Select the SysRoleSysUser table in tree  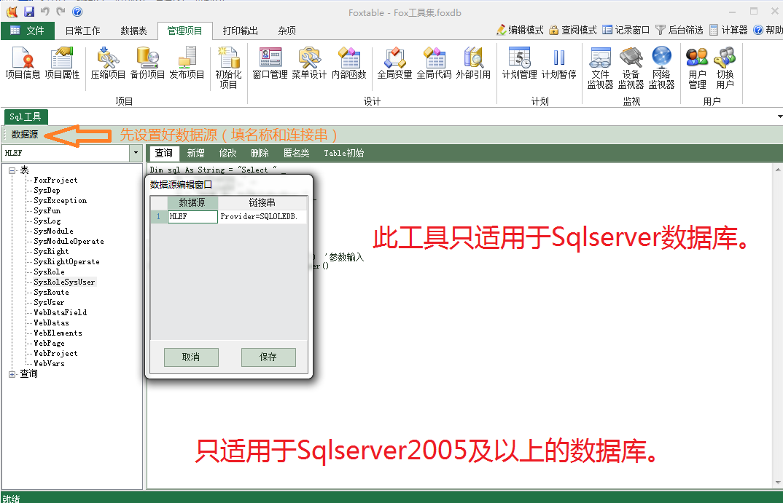pos(64,282)
